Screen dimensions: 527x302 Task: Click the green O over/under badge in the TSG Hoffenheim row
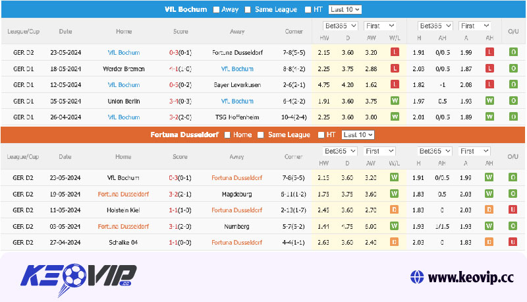513,117
